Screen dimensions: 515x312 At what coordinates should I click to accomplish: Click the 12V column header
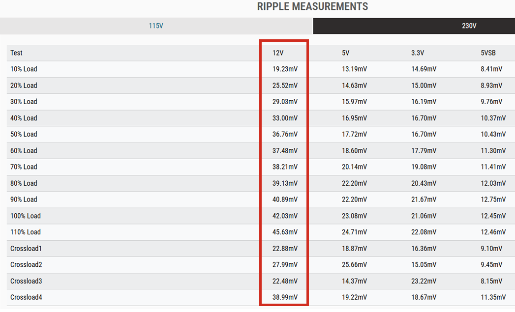coord(278,53)
